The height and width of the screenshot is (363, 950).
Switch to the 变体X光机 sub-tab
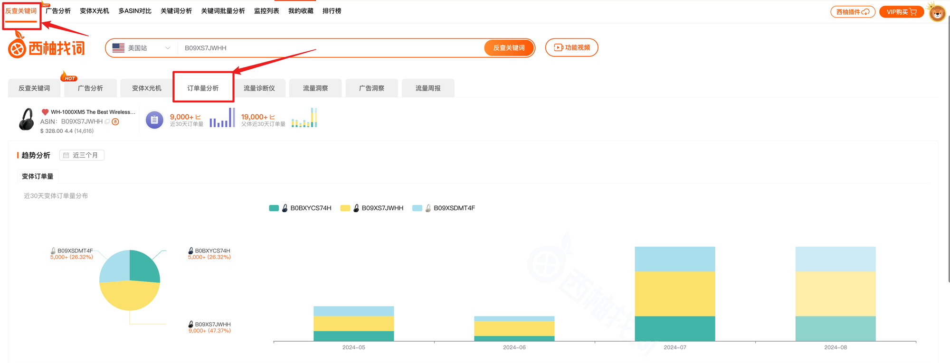coord(147,88)
